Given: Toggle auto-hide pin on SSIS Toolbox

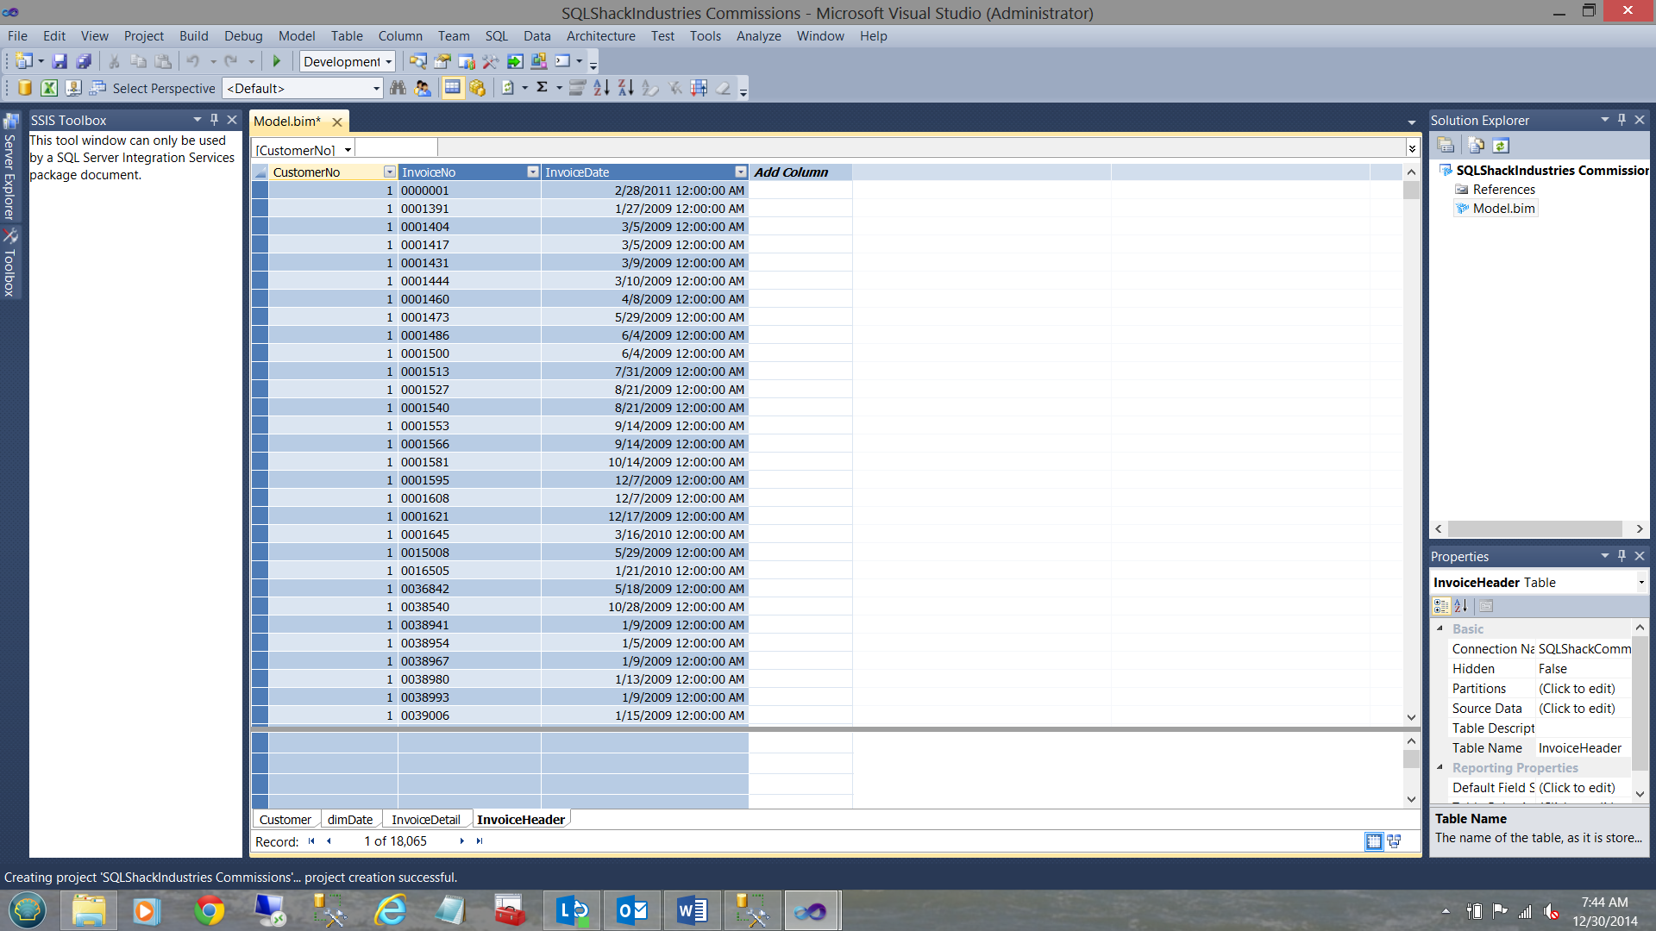Looking at the screenshot, I should [x=214, y=120].
